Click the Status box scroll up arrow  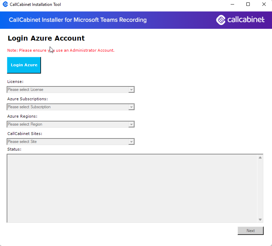click(x=260, y=158)
